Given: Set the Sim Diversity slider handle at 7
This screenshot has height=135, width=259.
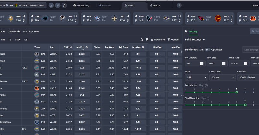Looking at the screenshot, I should pyautogui.click(x=245, y=105).
